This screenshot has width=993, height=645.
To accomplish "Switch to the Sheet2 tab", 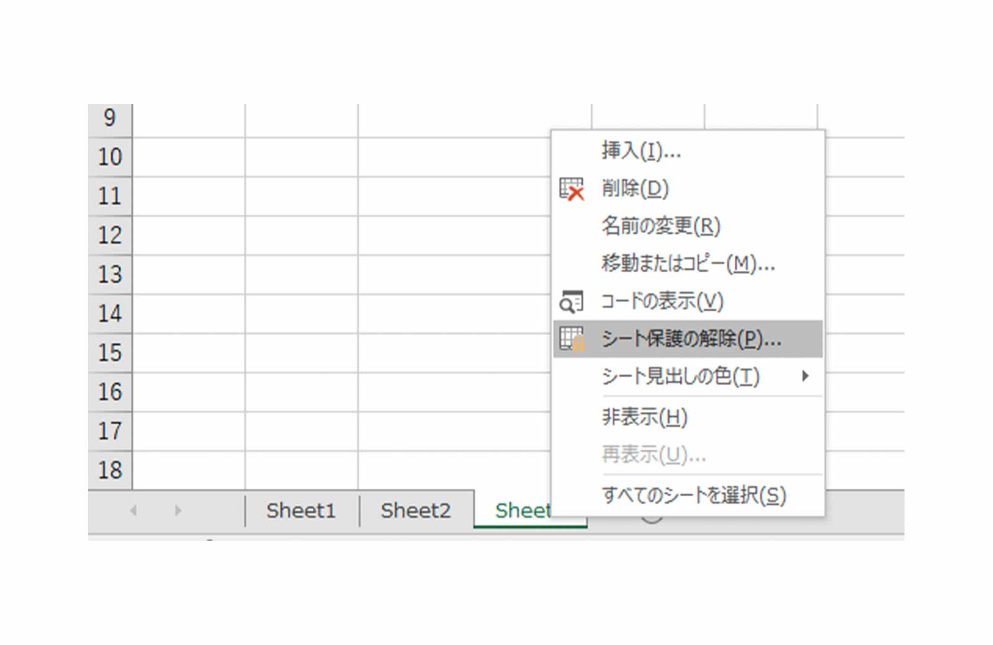I will pyautogui.click(x=416, y=510).
